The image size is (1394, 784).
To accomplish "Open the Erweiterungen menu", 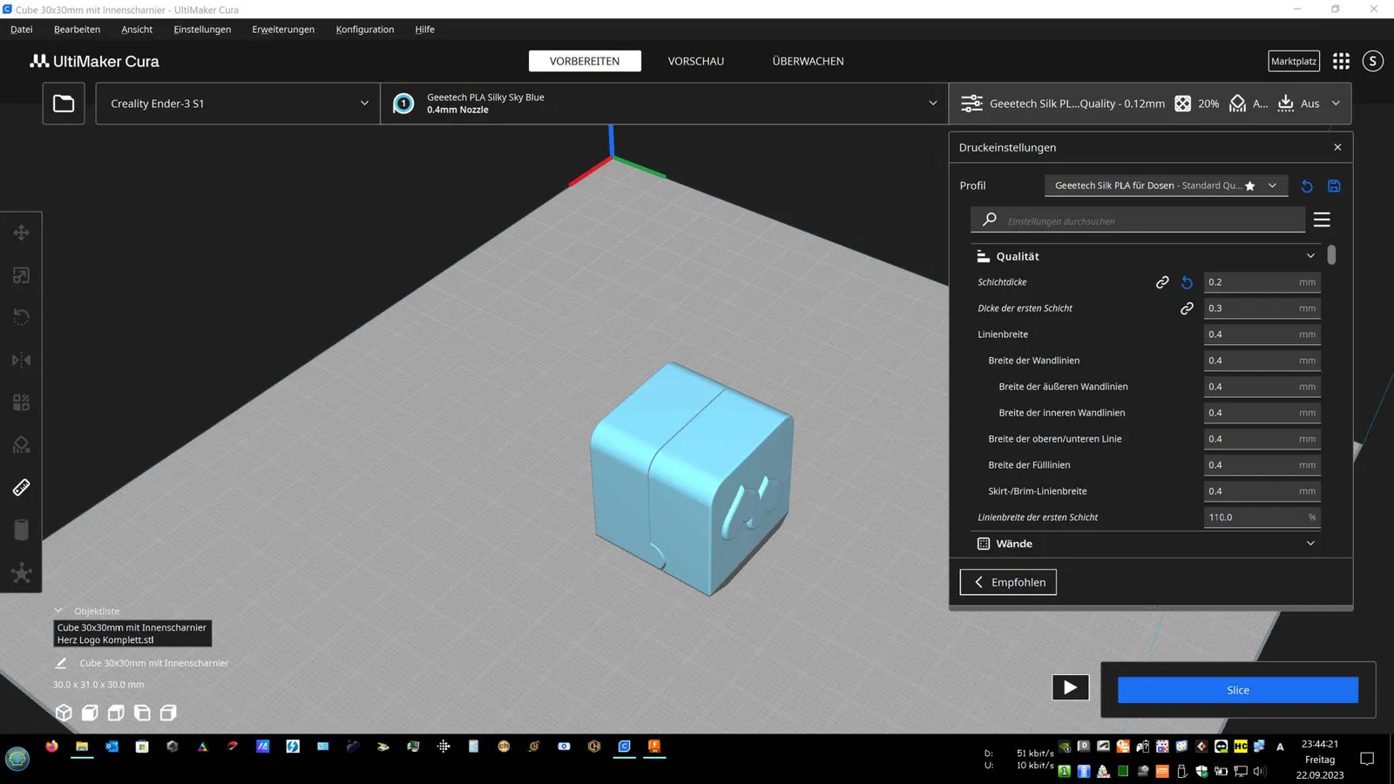I will click(x=283, y=30).
